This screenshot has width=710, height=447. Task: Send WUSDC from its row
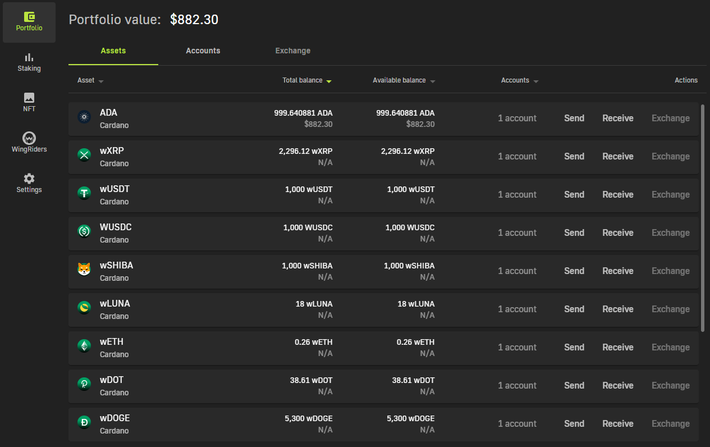pos(574,232)
